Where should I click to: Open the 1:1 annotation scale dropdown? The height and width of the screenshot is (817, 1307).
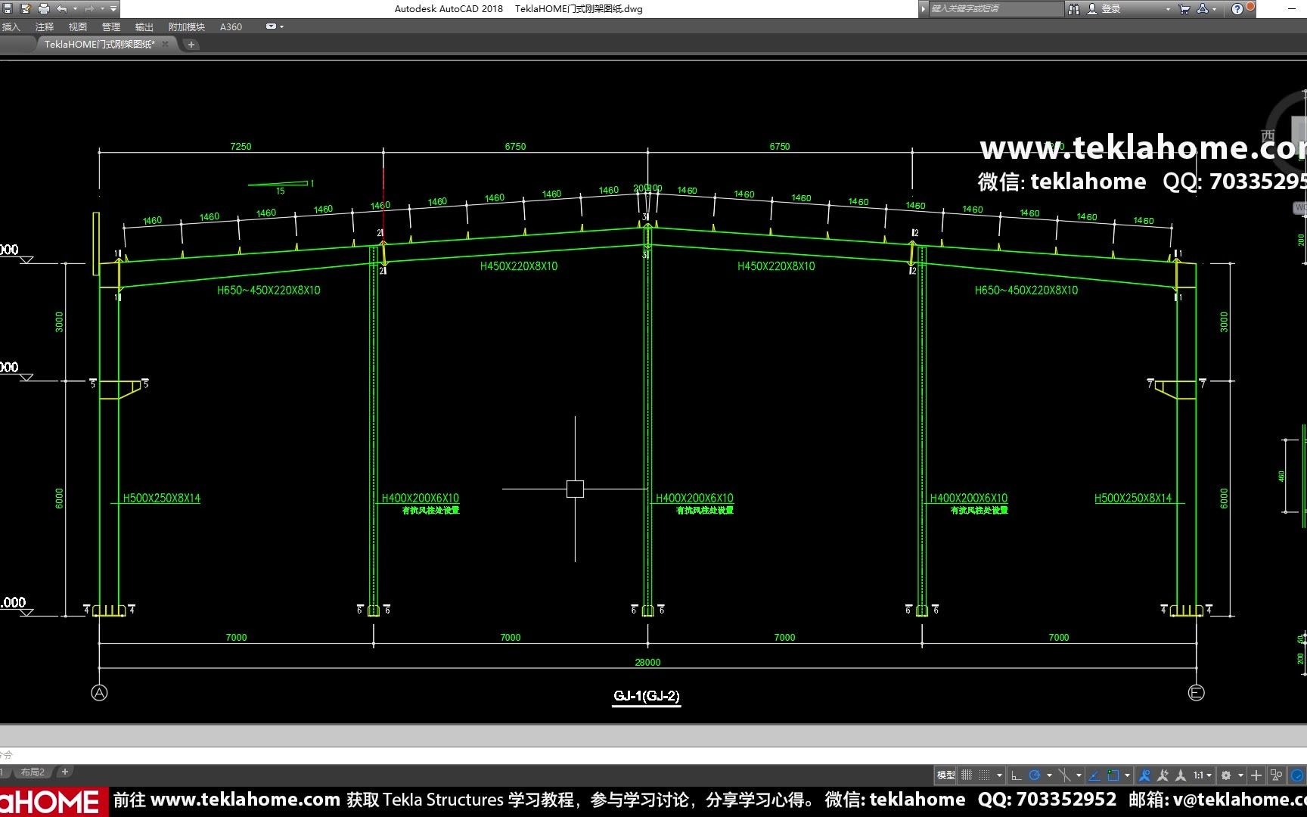point(1203,775)
